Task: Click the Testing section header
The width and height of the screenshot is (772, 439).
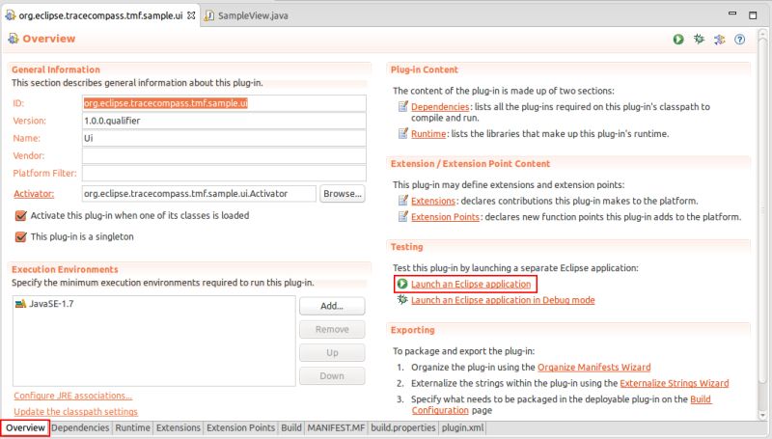Action: coord(406,247)
